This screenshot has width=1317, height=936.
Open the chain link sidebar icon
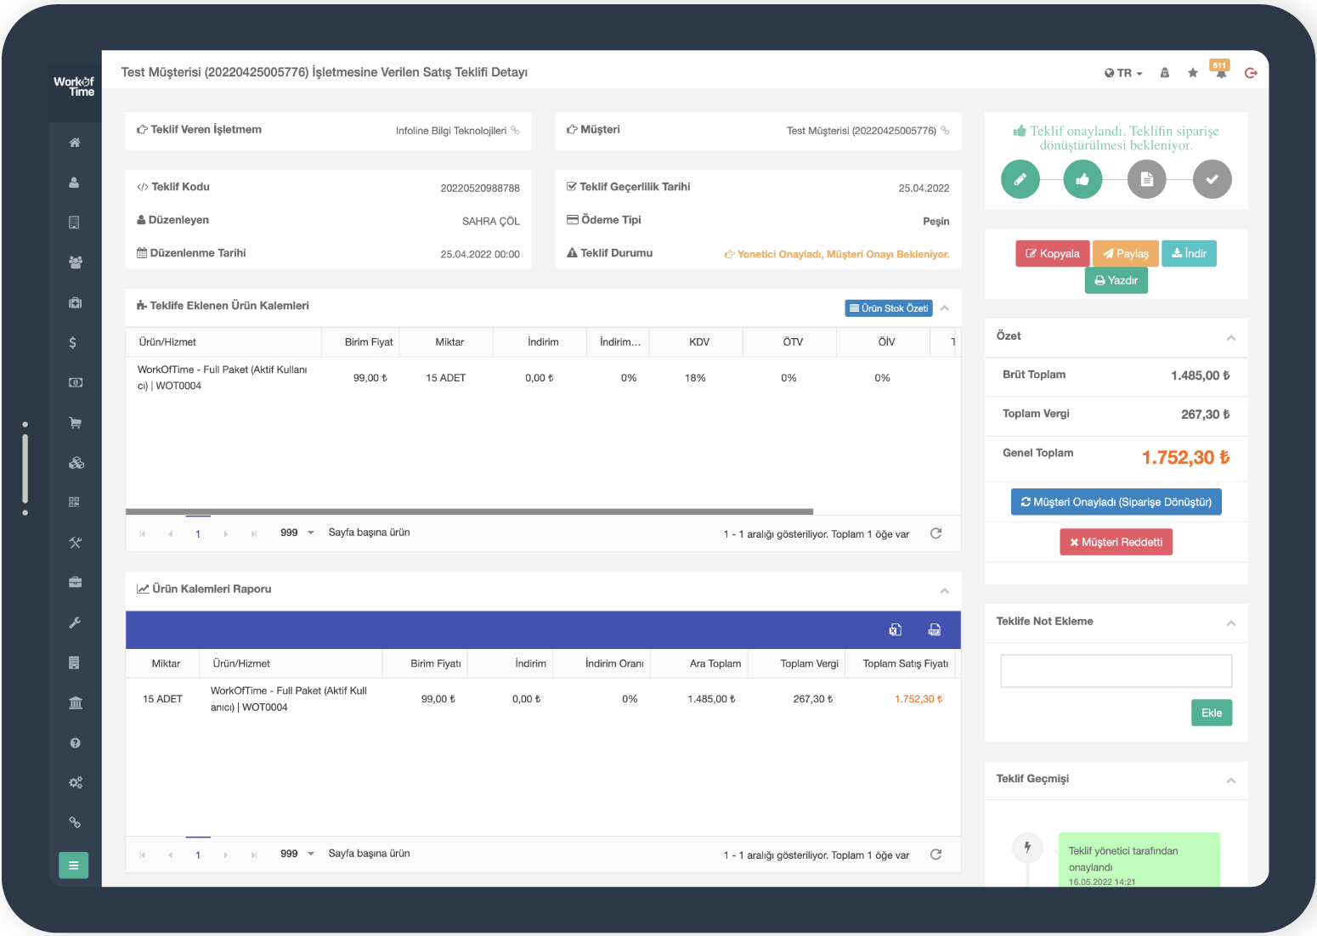(x=75, y=822)
